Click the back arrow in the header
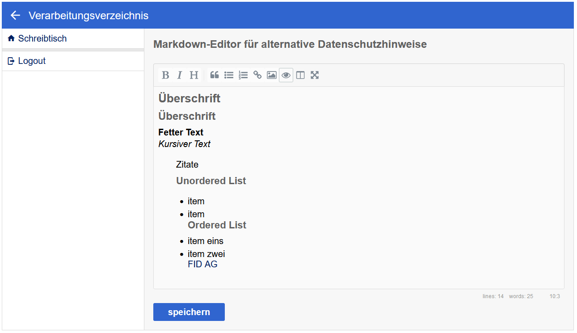Image resolution: width=577 pixels, height=333 pixels. click(15, 16)
